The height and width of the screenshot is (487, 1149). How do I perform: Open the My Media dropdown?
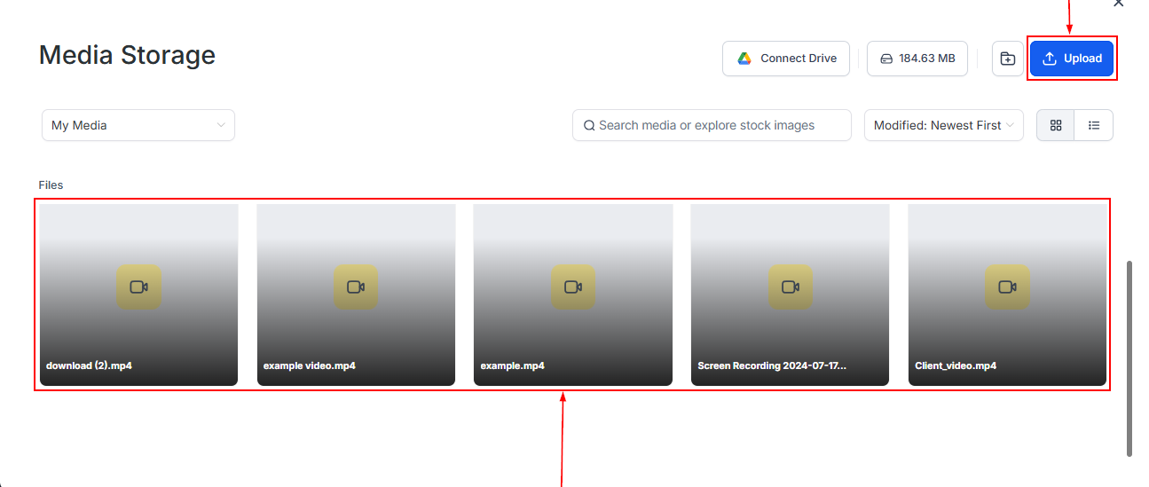pyautogui.click(x=138, y=125)
